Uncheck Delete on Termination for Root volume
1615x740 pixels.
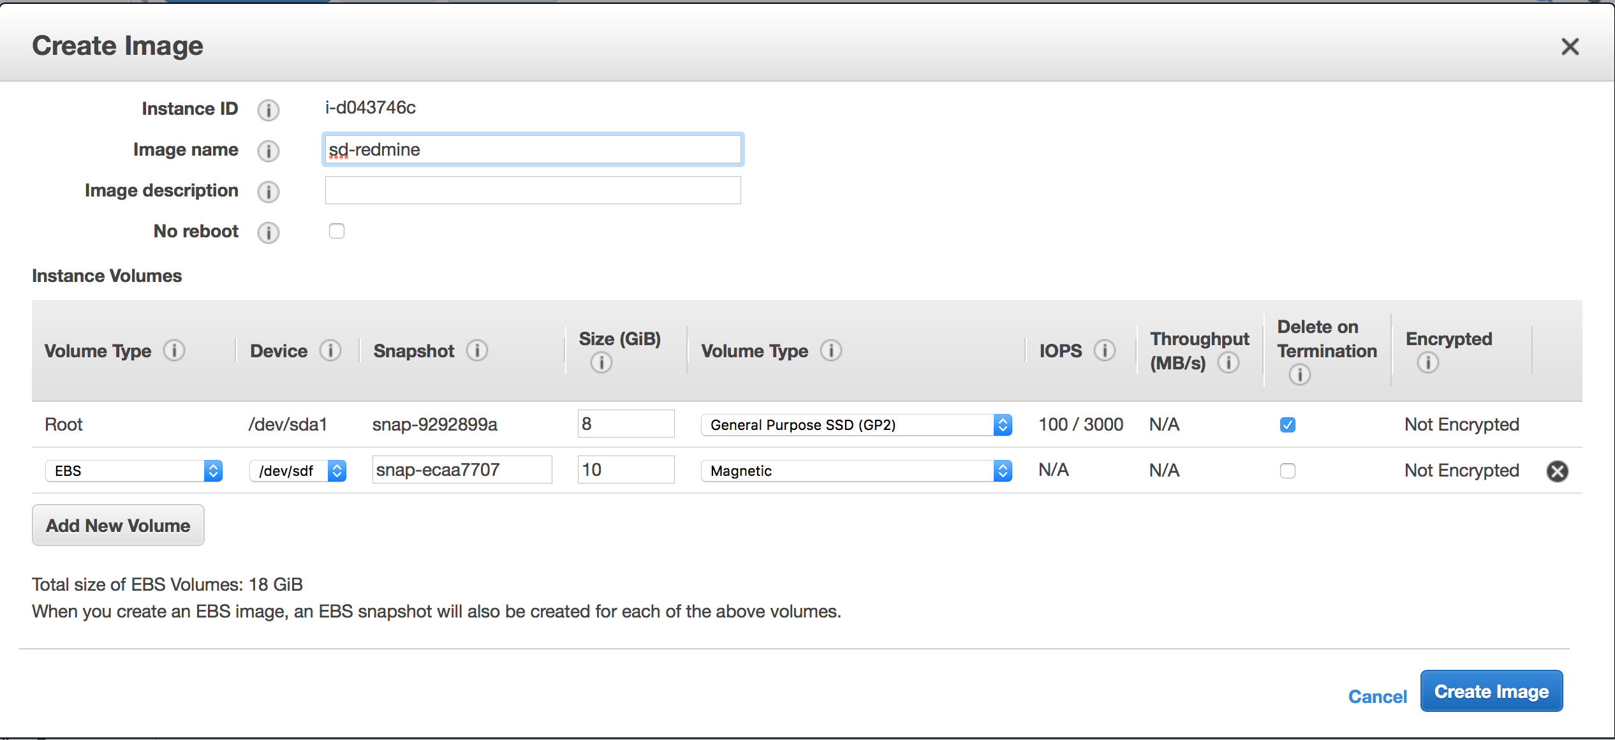[x=1288, y=425]
